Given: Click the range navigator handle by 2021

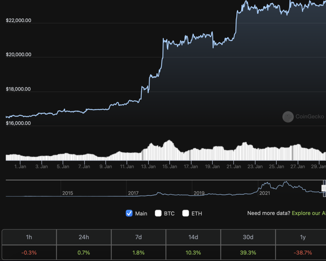Looking at the screenshot, I should (x=324, y=188).
